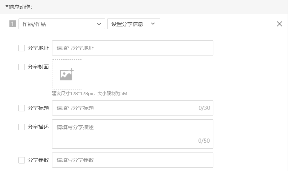This screenshot has width=288, height=171.
Task: Open the 作品/作品 dropdown
Action: [x=62, y=24]
